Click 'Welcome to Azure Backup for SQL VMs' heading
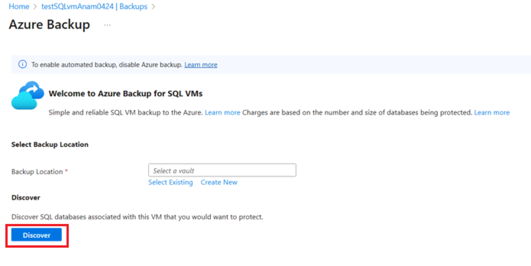The width and height of the screenshot is (531, 266). [x=126, y=94]
